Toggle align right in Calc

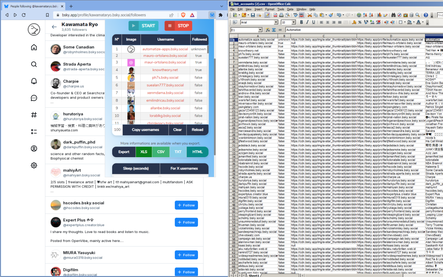point(333,22)
